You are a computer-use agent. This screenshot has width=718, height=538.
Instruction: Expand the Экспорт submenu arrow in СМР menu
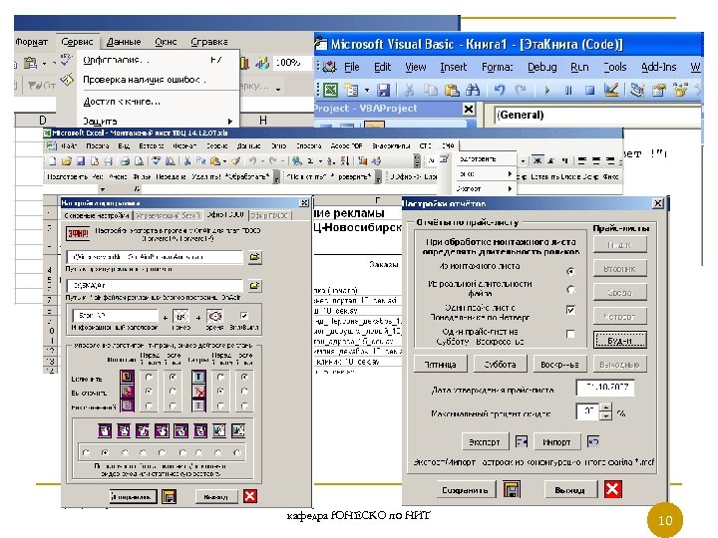[x=510, y=188]
